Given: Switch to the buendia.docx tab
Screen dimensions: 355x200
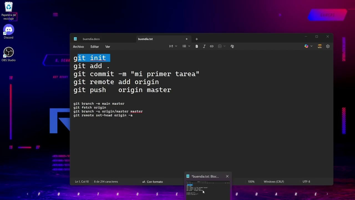Looking at the screenshot, I should coord(91,39).
